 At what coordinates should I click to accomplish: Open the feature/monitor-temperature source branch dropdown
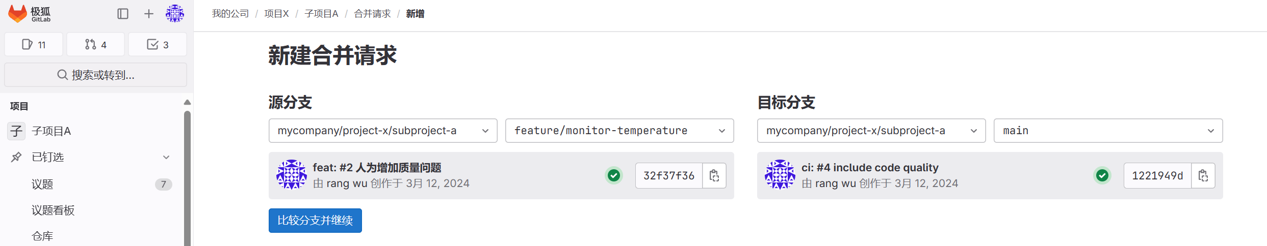tap(619, 131)
